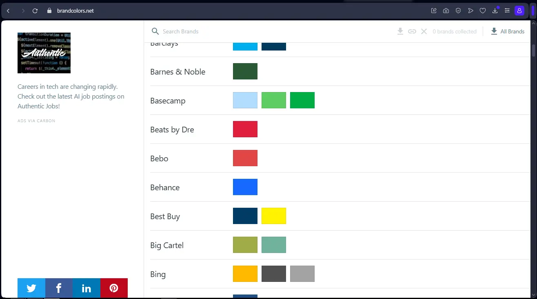Open the shield ad-blocker icon
The width and height of the screenshot is (537, 299).
[x=458, y=11]
